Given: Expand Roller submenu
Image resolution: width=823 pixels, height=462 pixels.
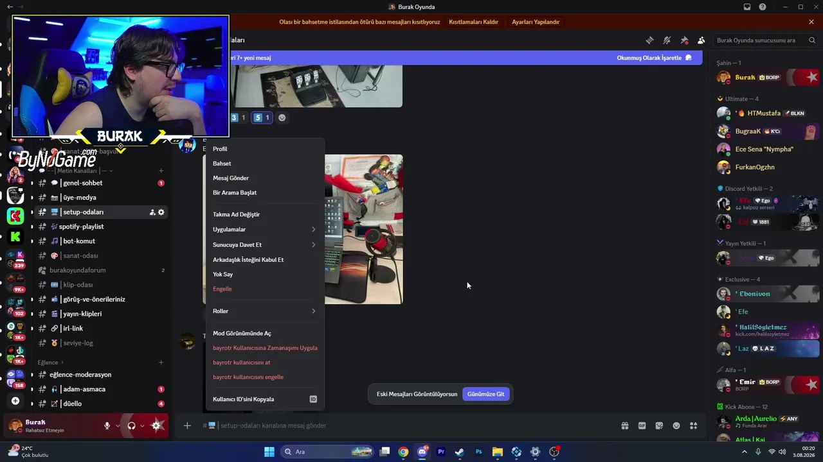Looking at the screenshot, I should 264,311.
